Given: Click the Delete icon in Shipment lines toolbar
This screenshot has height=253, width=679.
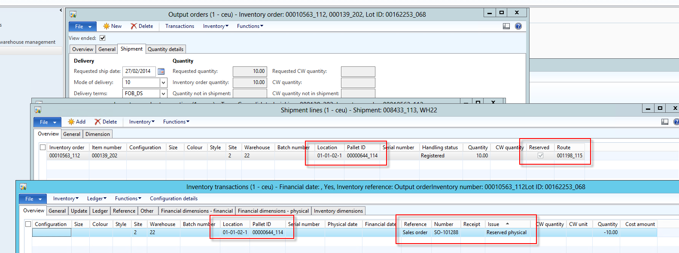Looking at the screenshot, I should [98, 122].
